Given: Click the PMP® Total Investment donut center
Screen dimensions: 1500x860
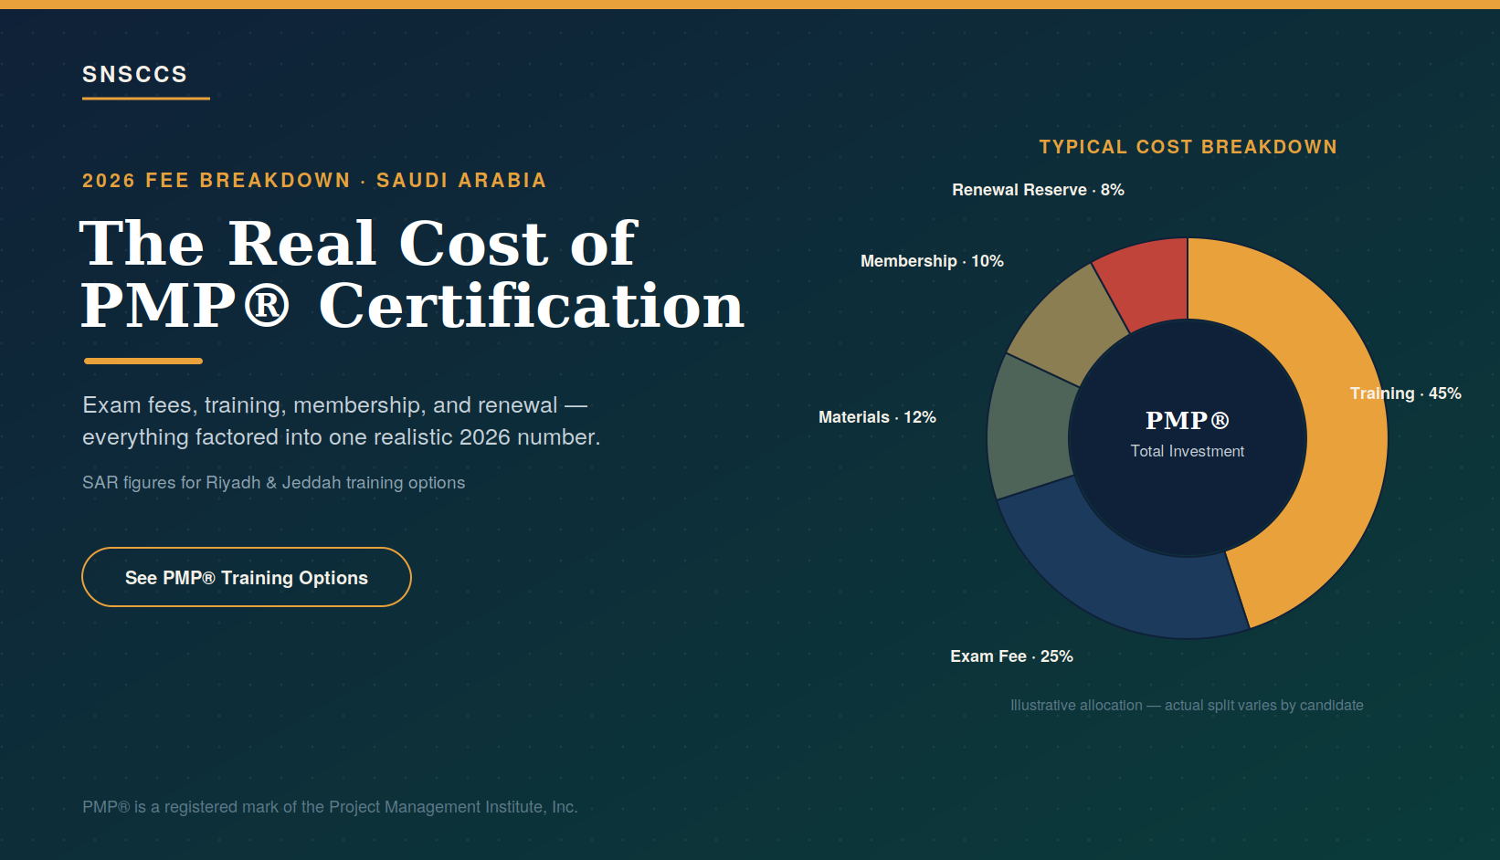Looking at the screenshot, I should 1188,438.
